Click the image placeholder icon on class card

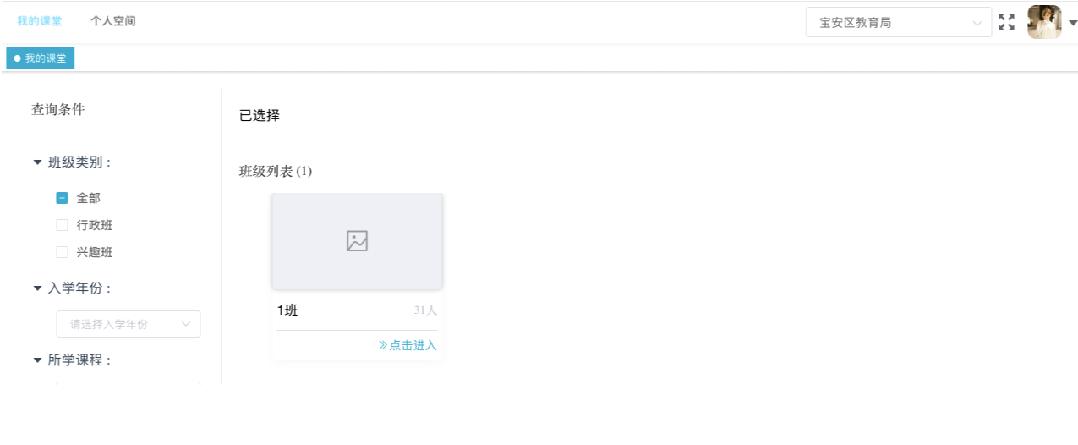[357, 241]
